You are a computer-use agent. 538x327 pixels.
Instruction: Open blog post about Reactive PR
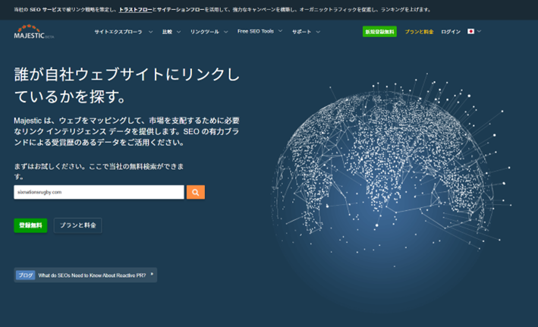tap(93, 275)
